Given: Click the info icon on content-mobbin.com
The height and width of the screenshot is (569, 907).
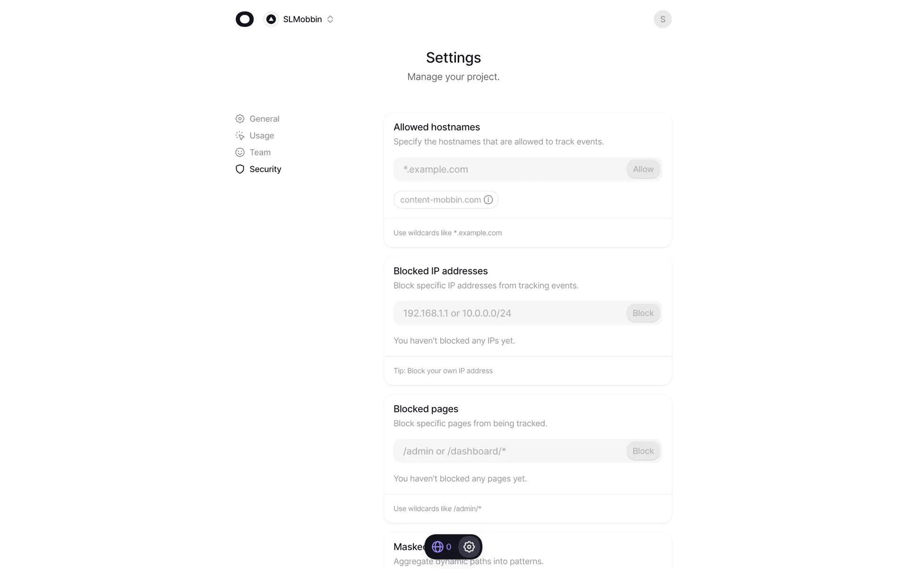Looking at the screenshot, I should click(x=488, y=200).
